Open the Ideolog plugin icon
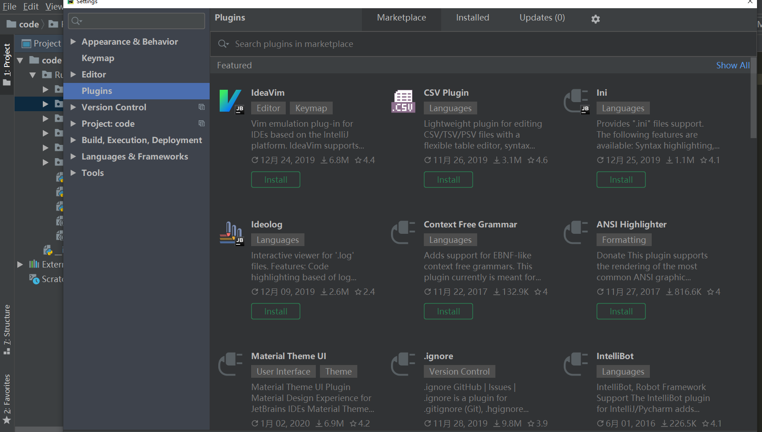Image resolution: width=762 pixels, height=432 pixels. [x=231, y=232]
